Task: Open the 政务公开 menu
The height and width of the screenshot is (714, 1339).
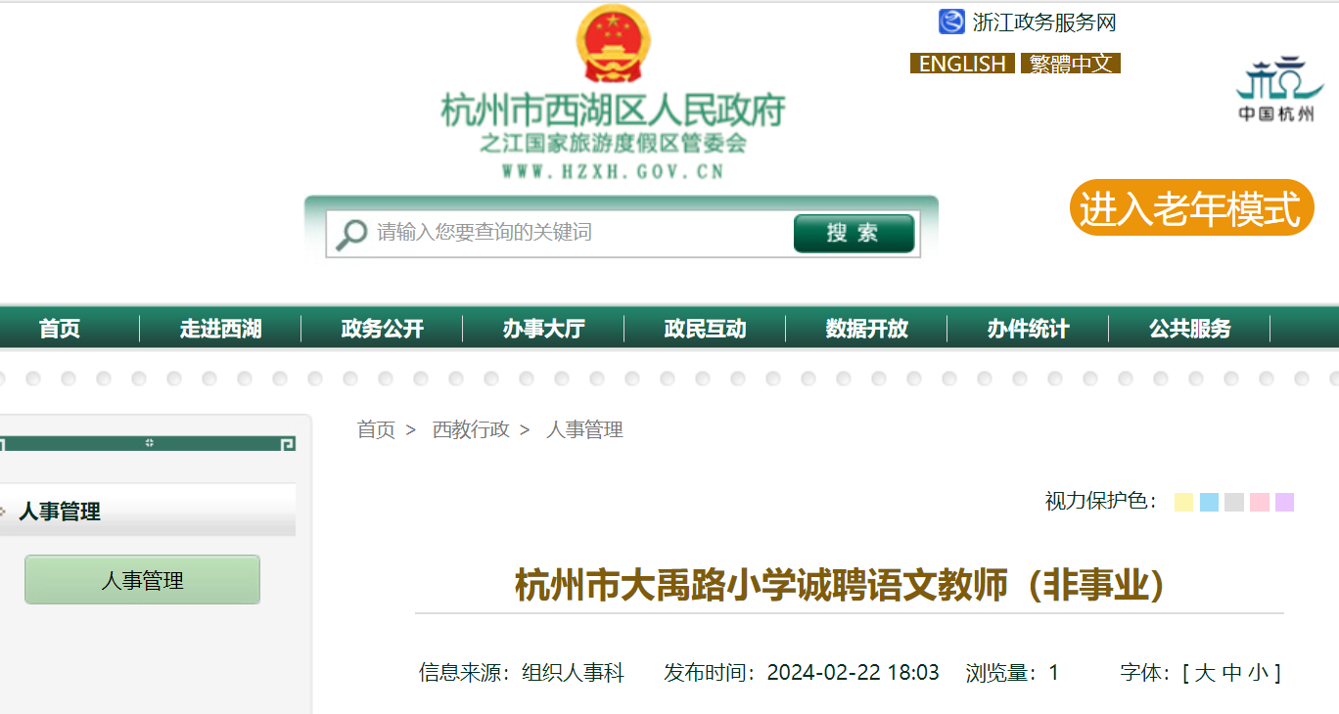Action: pyautogui.click(x=382, y=330)
